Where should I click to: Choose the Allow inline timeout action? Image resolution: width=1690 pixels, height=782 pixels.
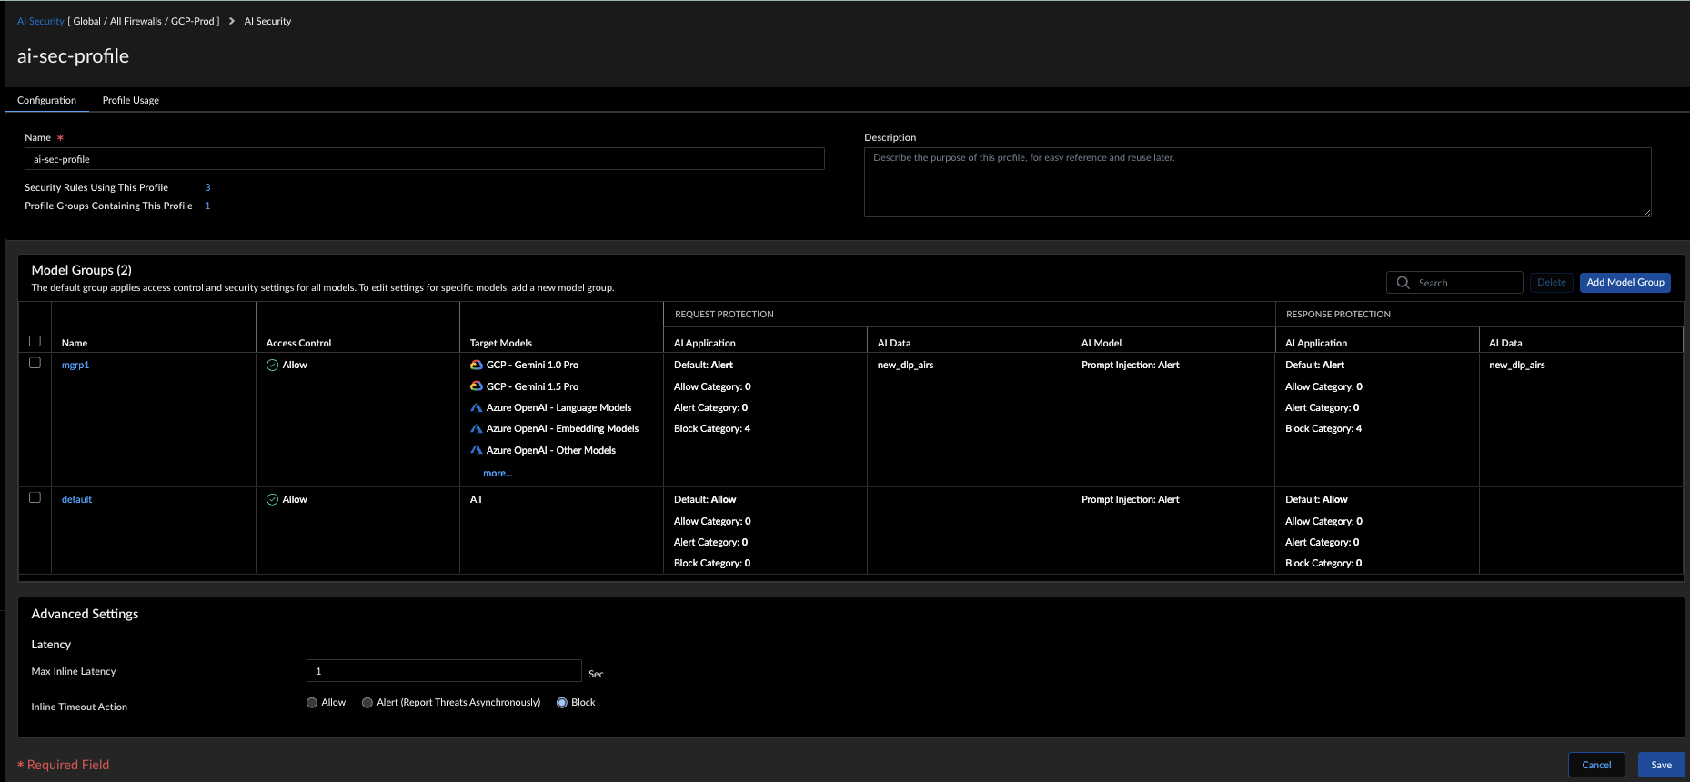(312, 703)
